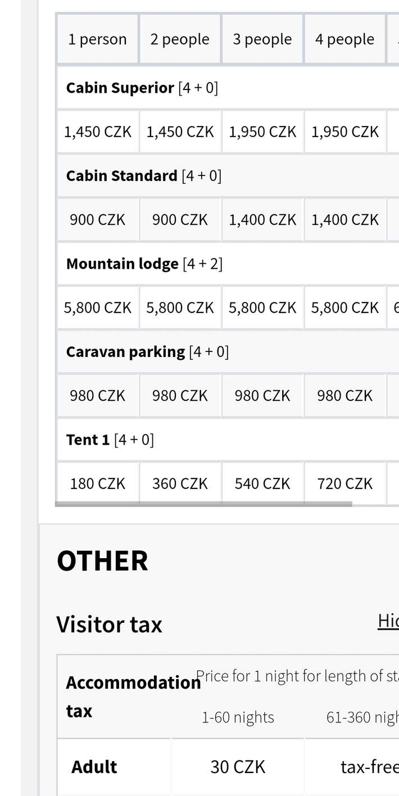This screenshot has width=399, height=796.
Task: Click the price table's horizontal scrollbar
Action: [203, 504]
